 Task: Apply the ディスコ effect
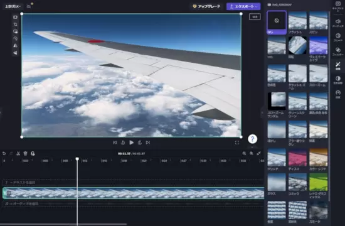(297, 159)
